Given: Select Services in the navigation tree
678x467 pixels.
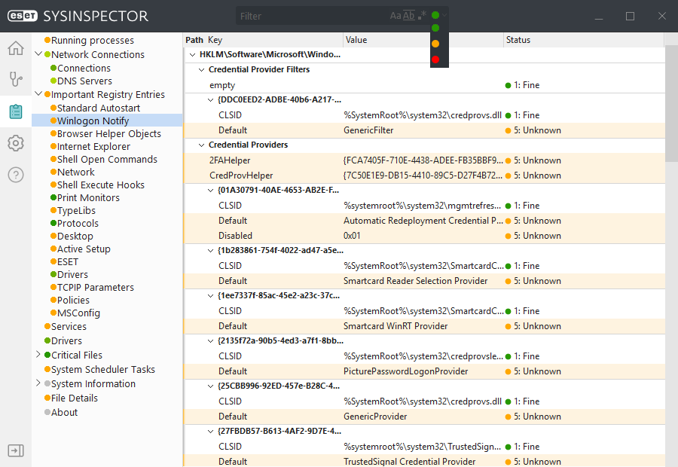Looking at the screenshot, I should point(69,326).
